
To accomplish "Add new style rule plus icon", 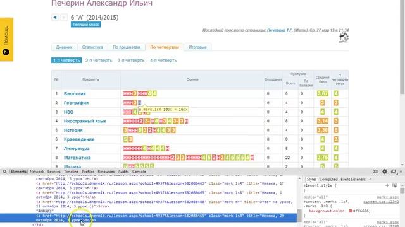I will click(x=387, y=185).
